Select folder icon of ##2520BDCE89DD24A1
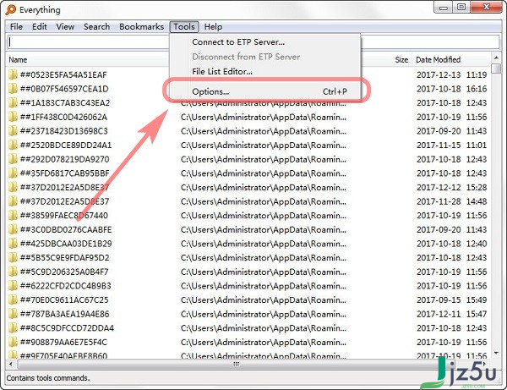This screenshot has width=507, height=390. pyautogui.click(x=13, y=145)
